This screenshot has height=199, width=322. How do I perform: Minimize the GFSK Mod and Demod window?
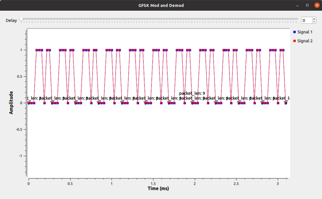pyautogui.click(x=297, y=5)
